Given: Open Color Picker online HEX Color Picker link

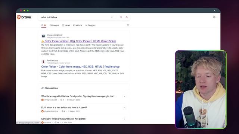Looking at the screenshot, I should [79, 41].
